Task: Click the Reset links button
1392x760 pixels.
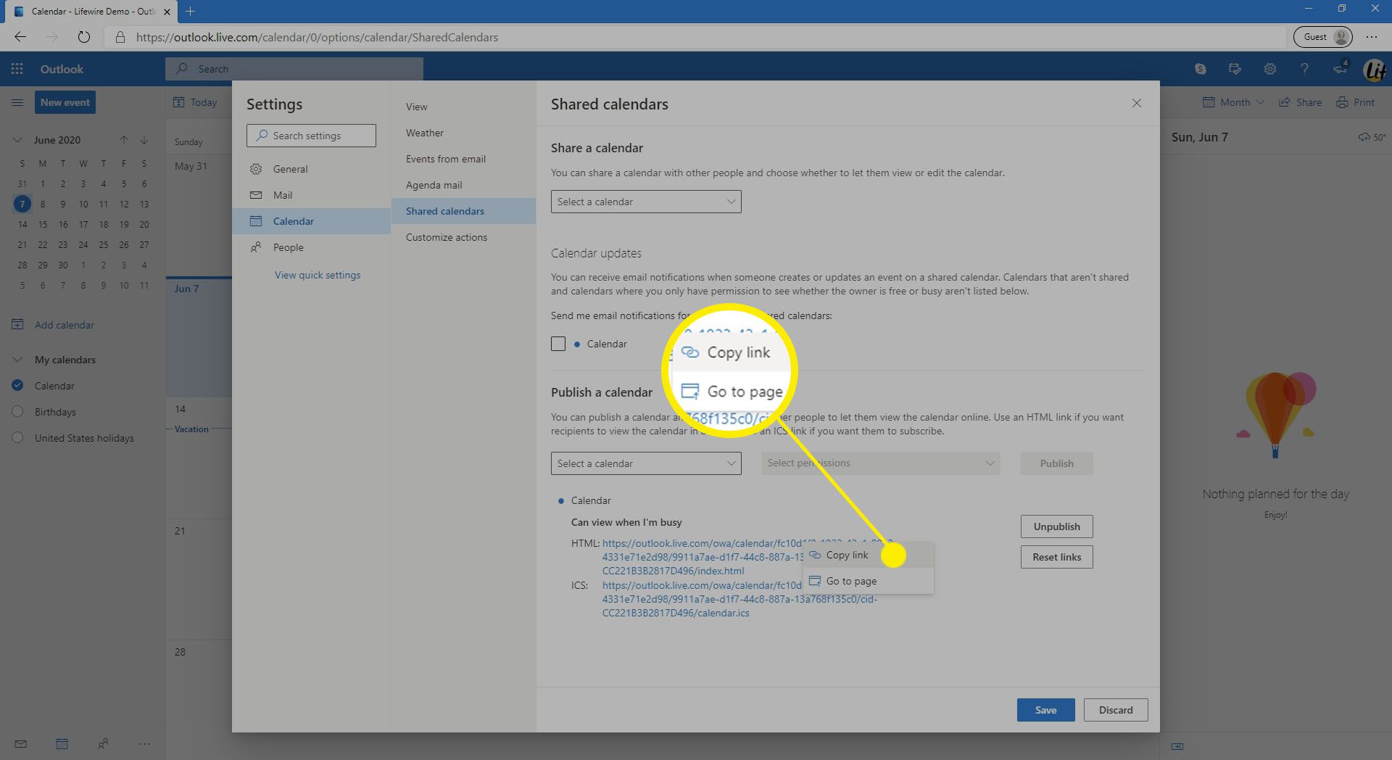Action: click(1057, 557)
